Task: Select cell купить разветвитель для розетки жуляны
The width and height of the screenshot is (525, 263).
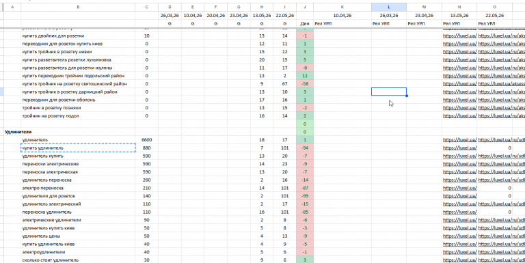Action: coord(78,68)
